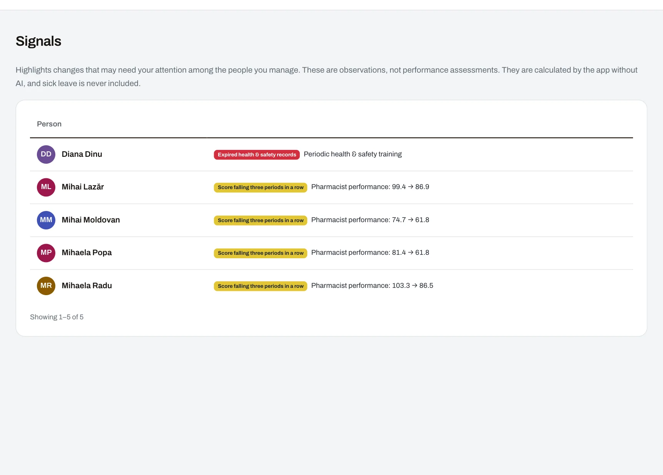Screen dimensions: 663x475
Task: Click Mihaela Popa's MP avatar
Action: coord(46,253)
